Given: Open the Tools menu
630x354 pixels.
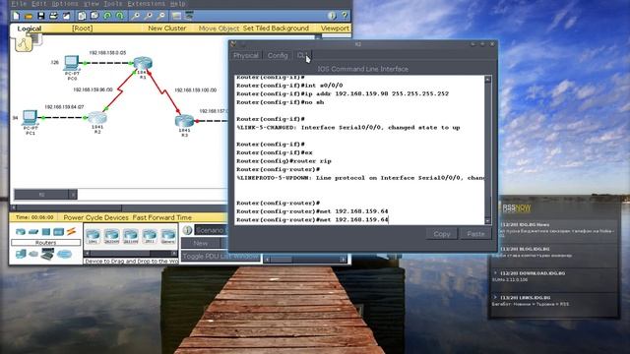Looking at the screenshot, I should coord(113,4).
